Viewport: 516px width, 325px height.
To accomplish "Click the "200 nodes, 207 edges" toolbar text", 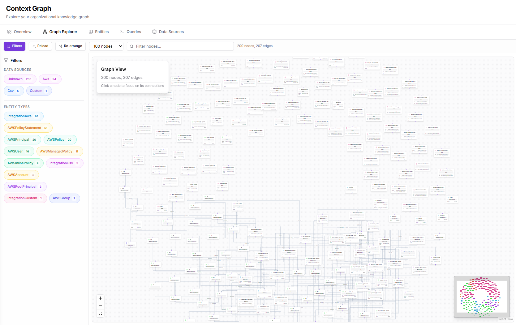I will pos(255,46).
